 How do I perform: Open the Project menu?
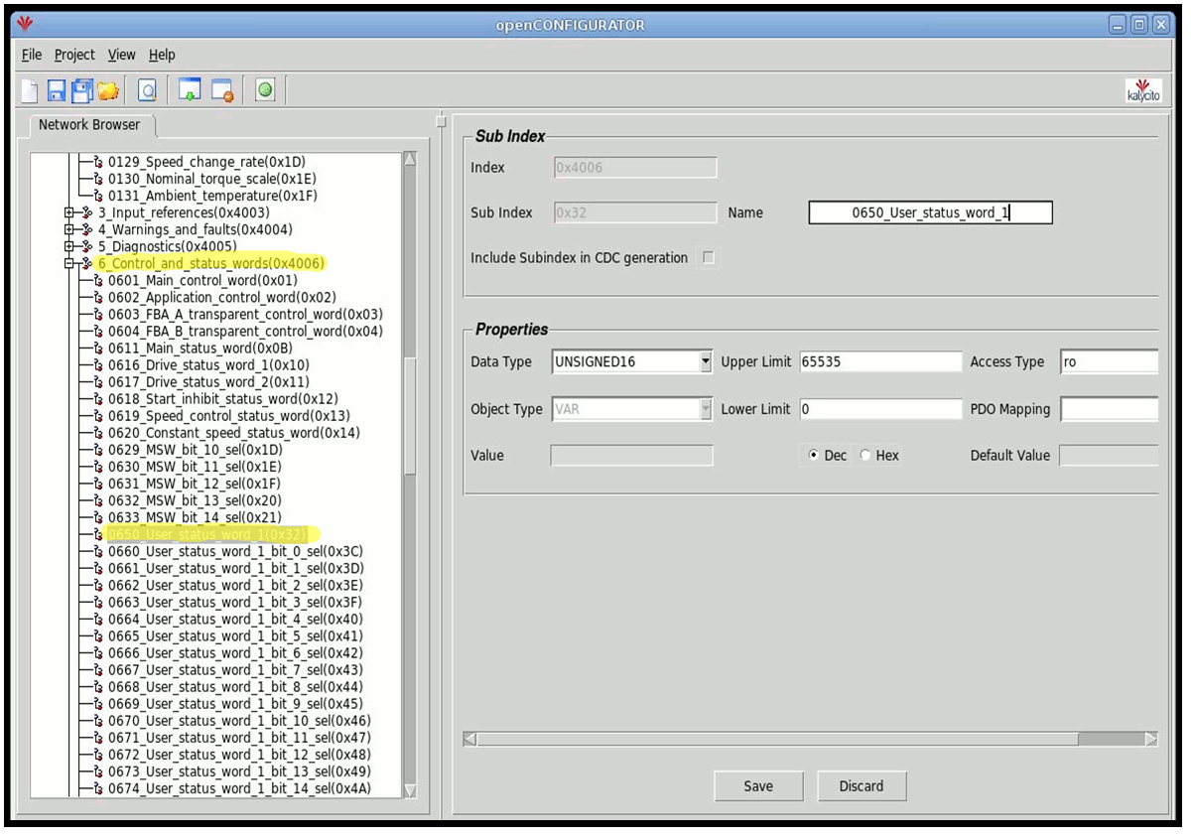point(74,55)
